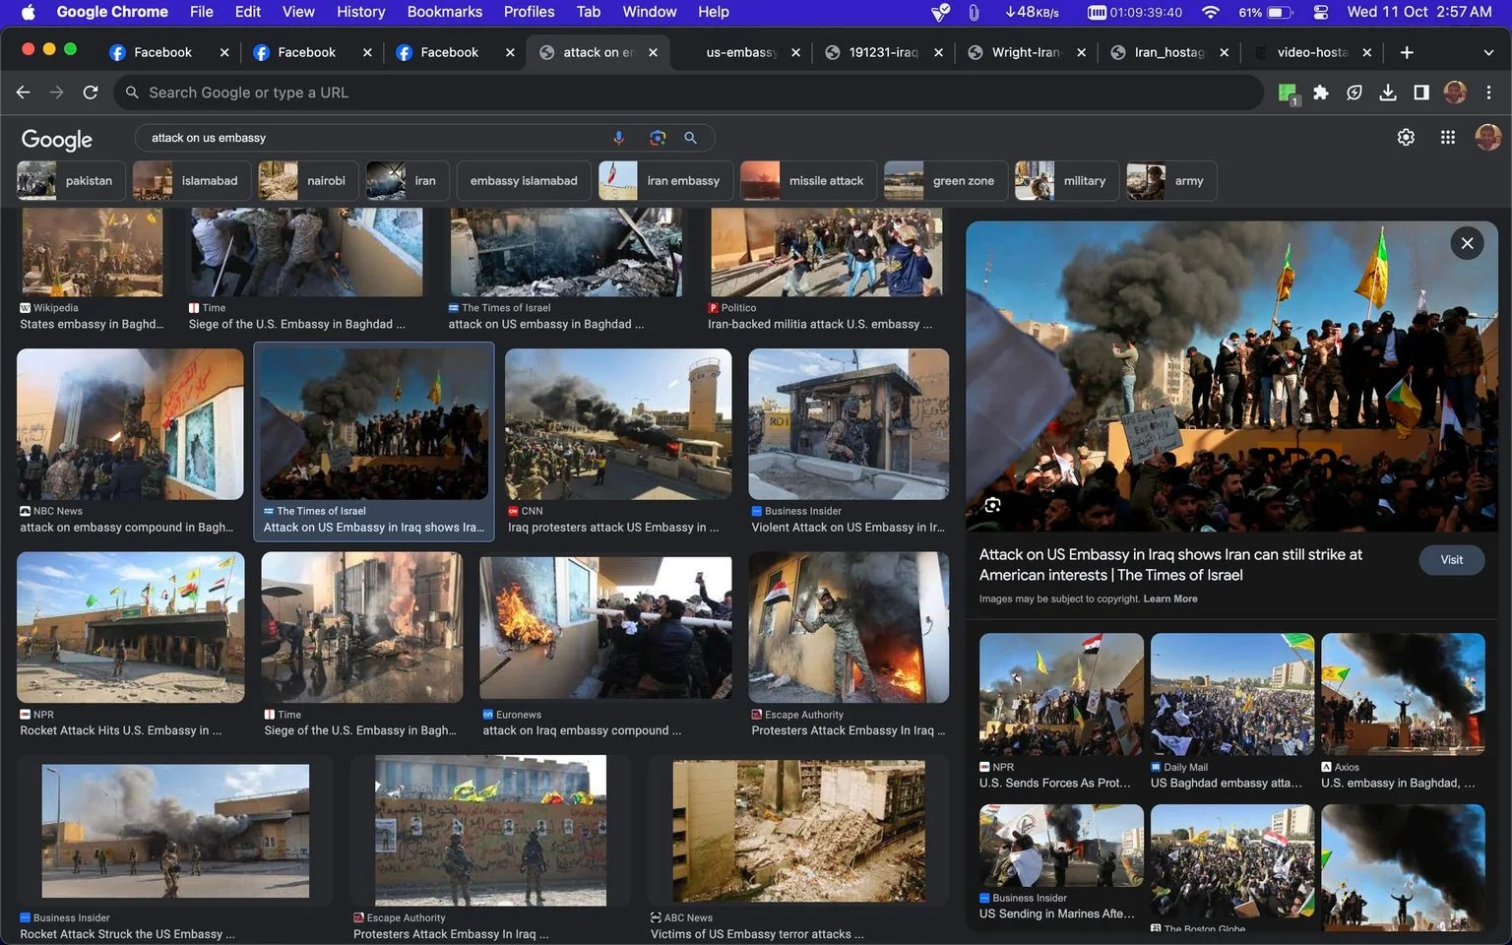
Task: Open Google quick settings gear
Action: click(1406, 138)
